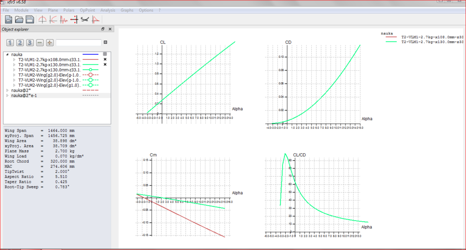Viewport: 466px width, 250px height.
Task: Open the direct foil design icon
Action: (42, 19)
